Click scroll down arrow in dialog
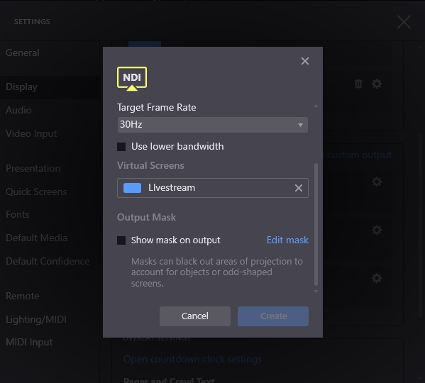The height and width of the screenshot is (383, 425). tap(316, 292)
